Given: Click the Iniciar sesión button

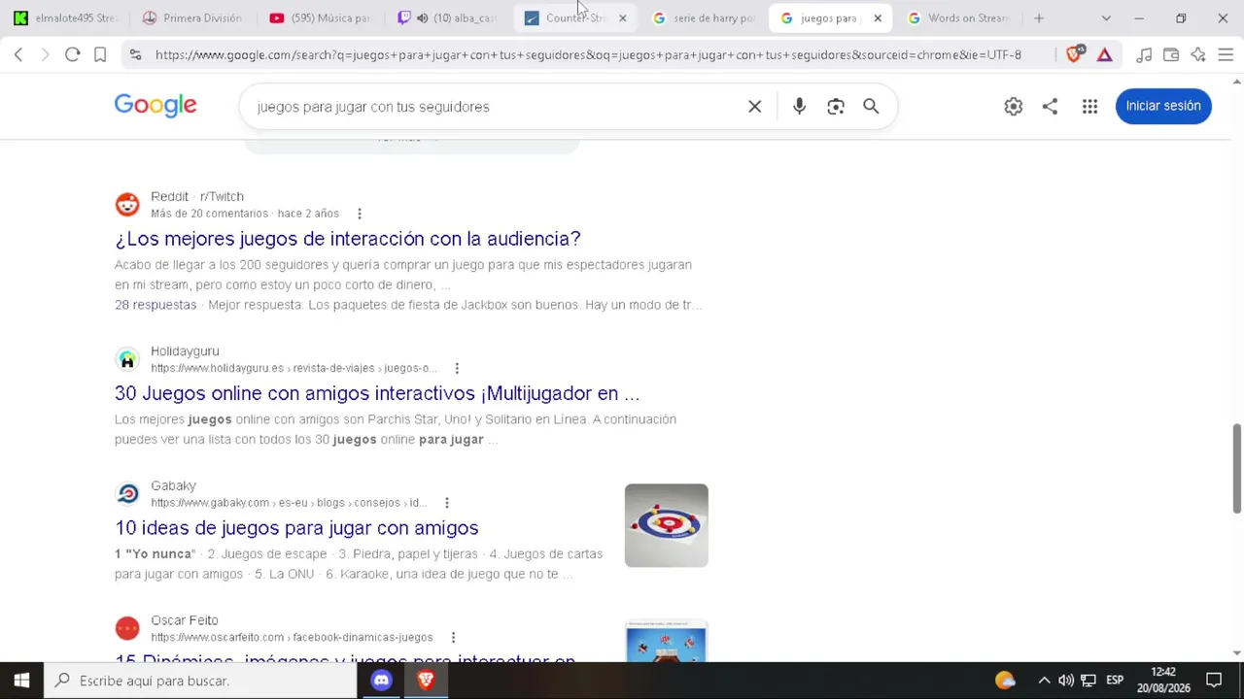Looking at the screenshot, I should [1163, 106].
